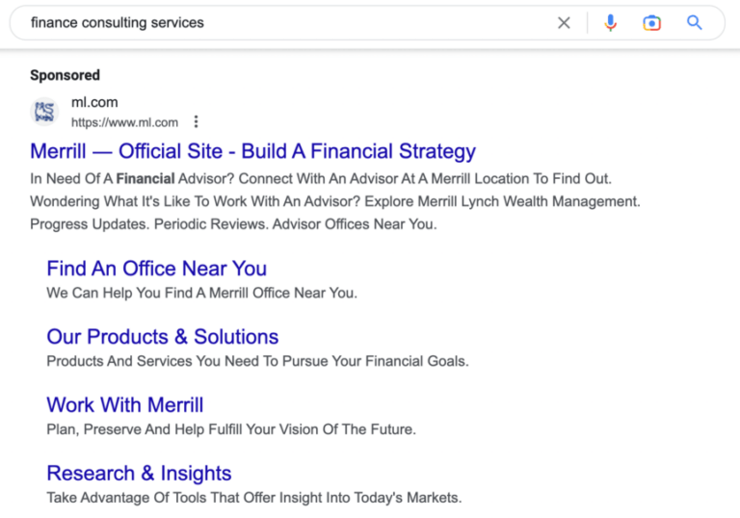This screenshot has height=518, width=740.
Task: Click the ml.com site name
Action: (x=94, y=102)
